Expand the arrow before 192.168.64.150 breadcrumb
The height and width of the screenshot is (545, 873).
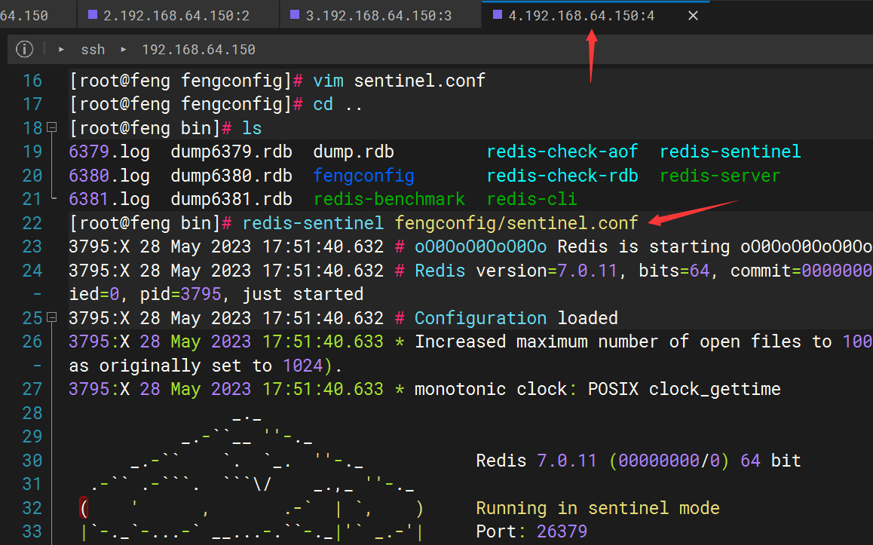point(124,50)
